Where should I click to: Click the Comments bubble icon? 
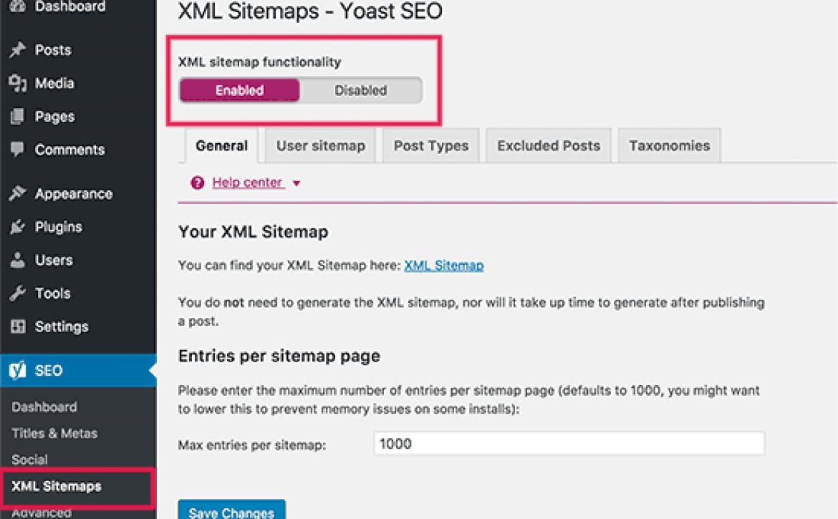pyautogui.click(x=18, y=149)
